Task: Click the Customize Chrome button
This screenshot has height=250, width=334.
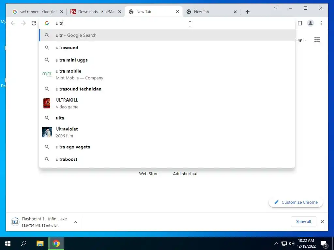Action: (296, 202)
